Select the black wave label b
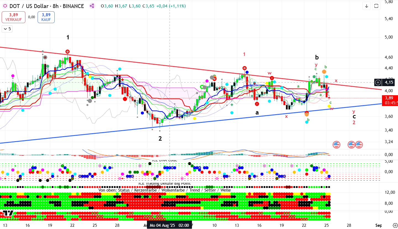The image size is (398, 229). (x=317, y=58)
